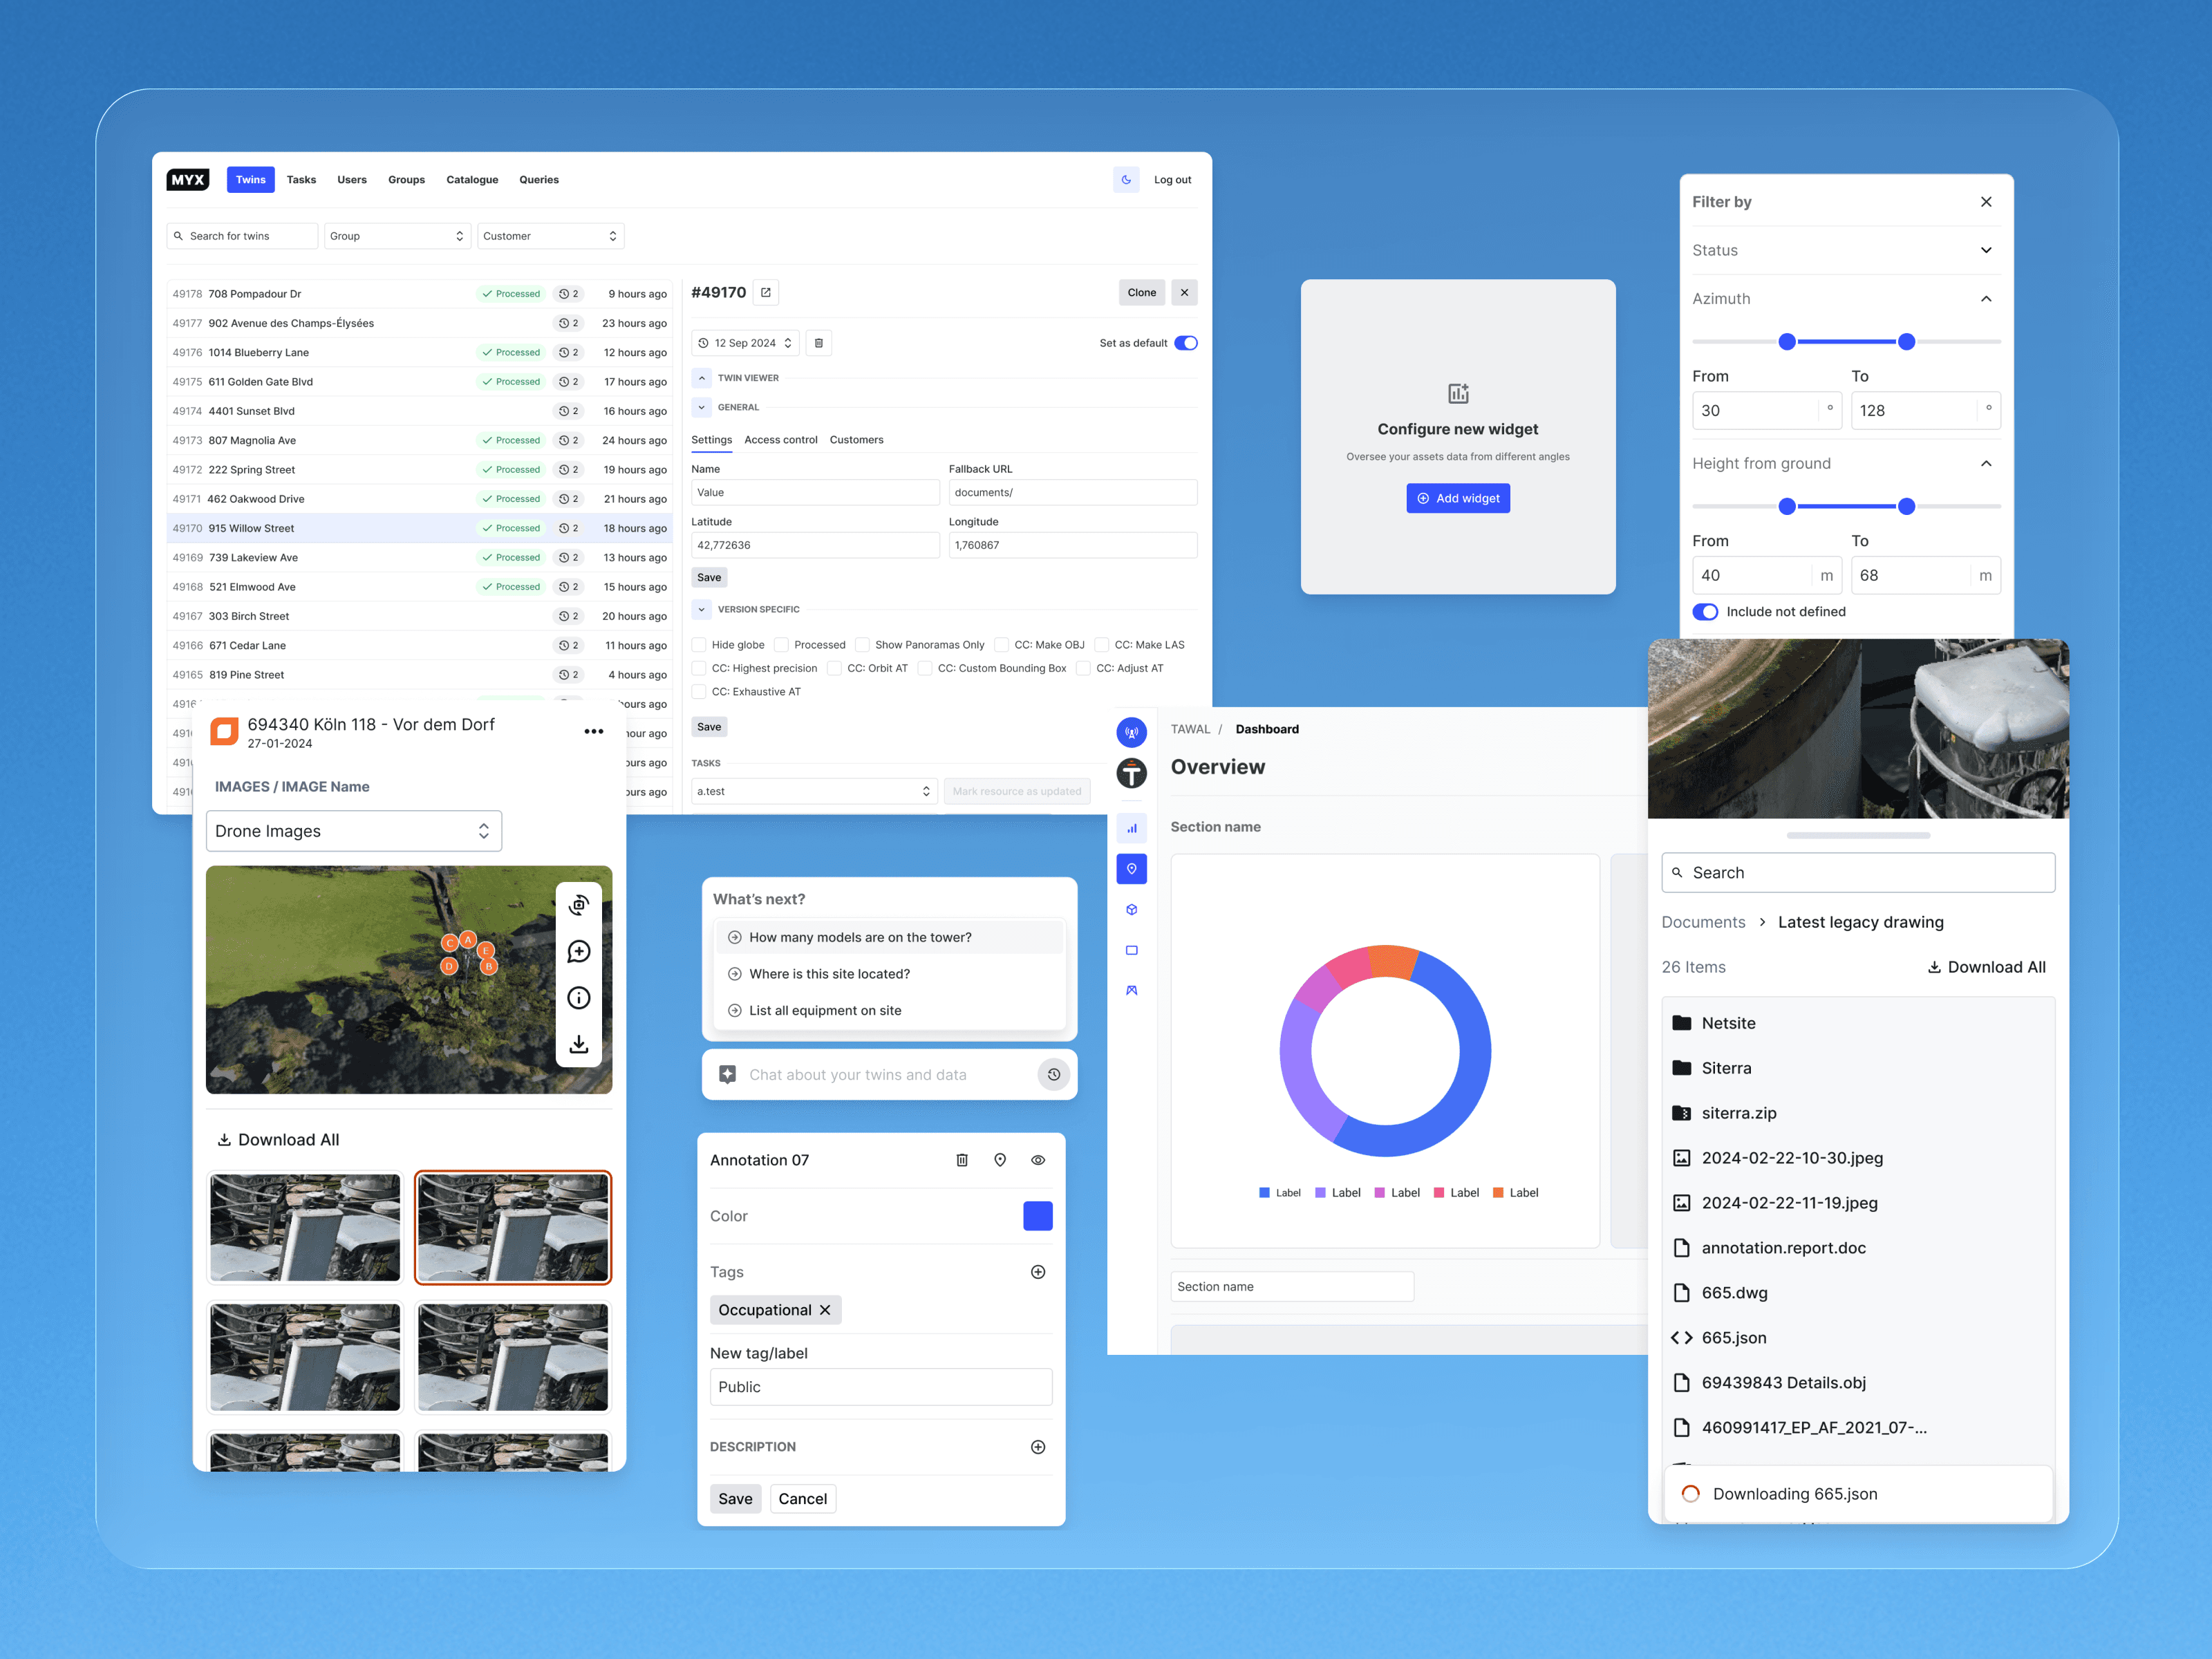Click the bar chart icon in the dashboard sidebar

click(x=1131, y=827)
